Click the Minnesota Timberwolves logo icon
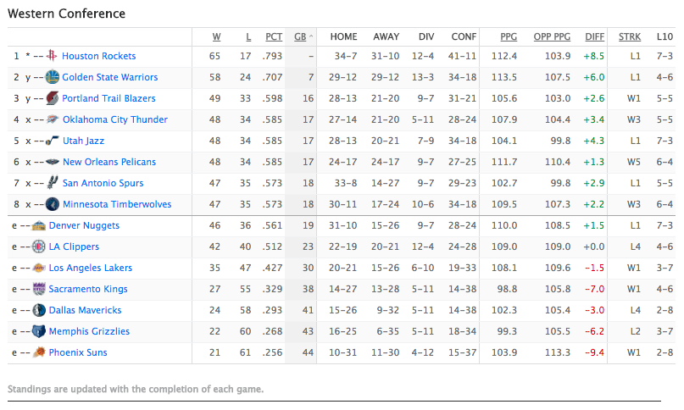684x410 pixels. (x=53, y=204)
